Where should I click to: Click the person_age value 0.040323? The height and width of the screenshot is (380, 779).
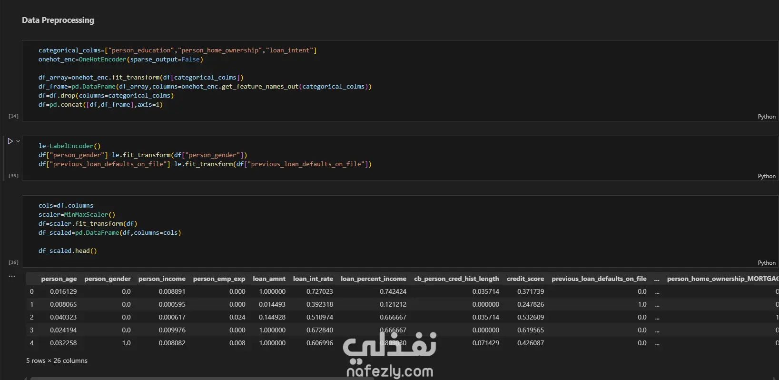click(63, 317)
